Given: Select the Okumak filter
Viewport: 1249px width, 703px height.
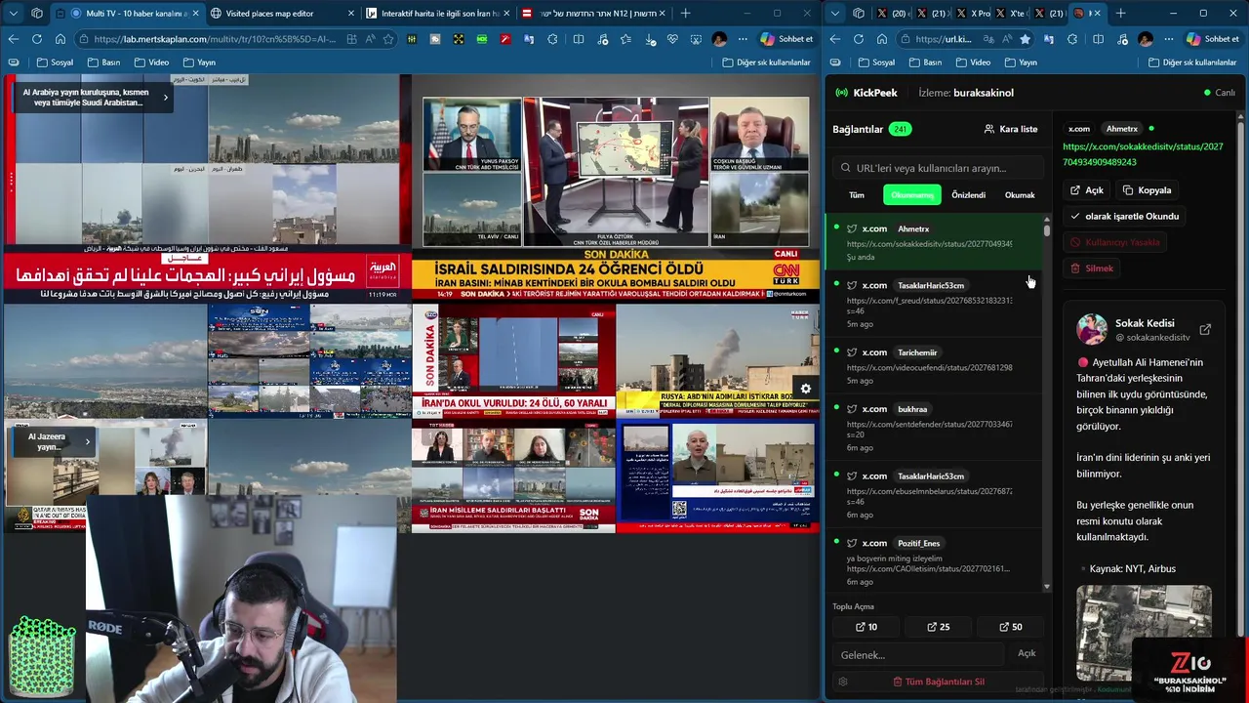Looking at the screenshot, I should point(1020,195).
